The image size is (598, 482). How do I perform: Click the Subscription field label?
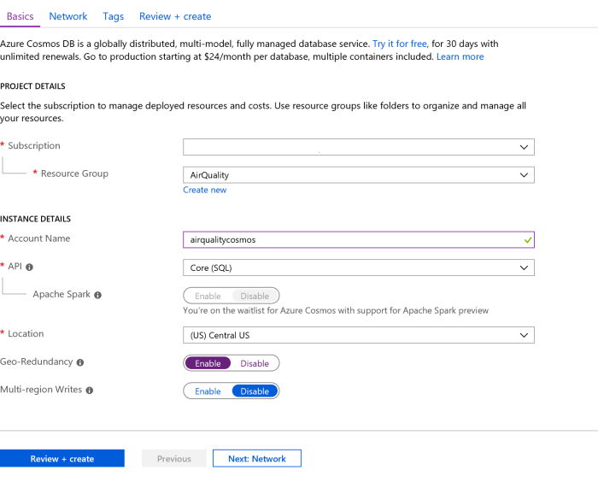click(x=34, y=145)
